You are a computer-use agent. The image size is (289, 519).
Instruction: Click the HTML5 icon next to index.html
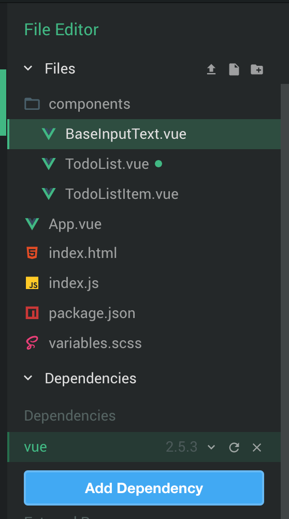click(32, 253)
